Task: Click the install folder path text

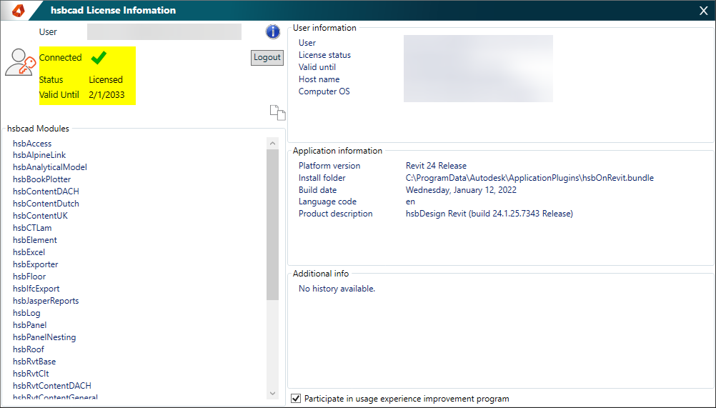Action: 529,178
